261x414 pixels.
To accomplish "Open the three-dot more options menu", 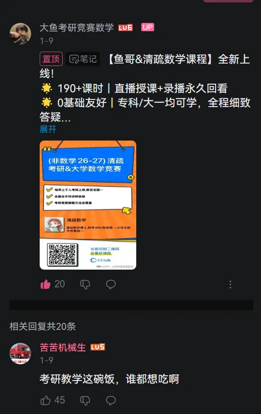I will pyautogui.click(x=230, y=284).
